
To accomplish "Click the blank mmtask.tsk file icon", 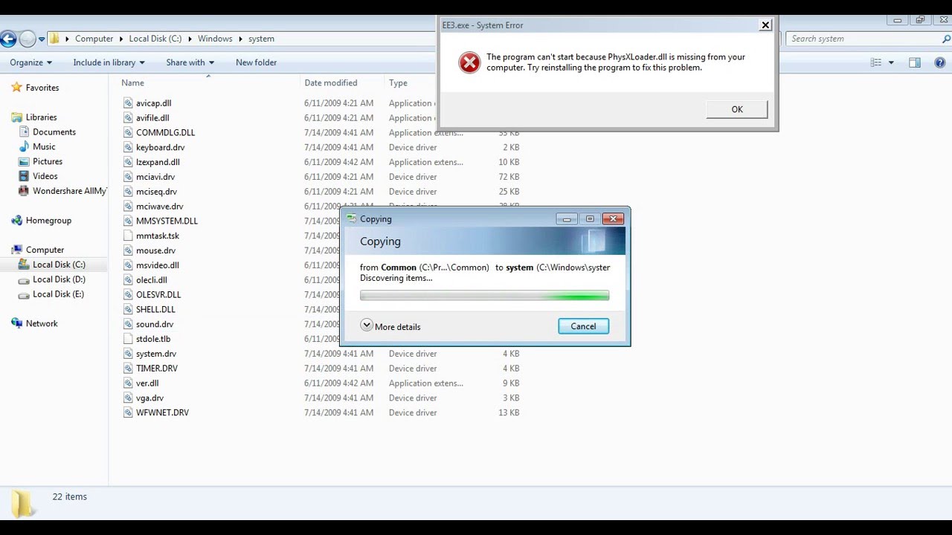I will point(128,236).
